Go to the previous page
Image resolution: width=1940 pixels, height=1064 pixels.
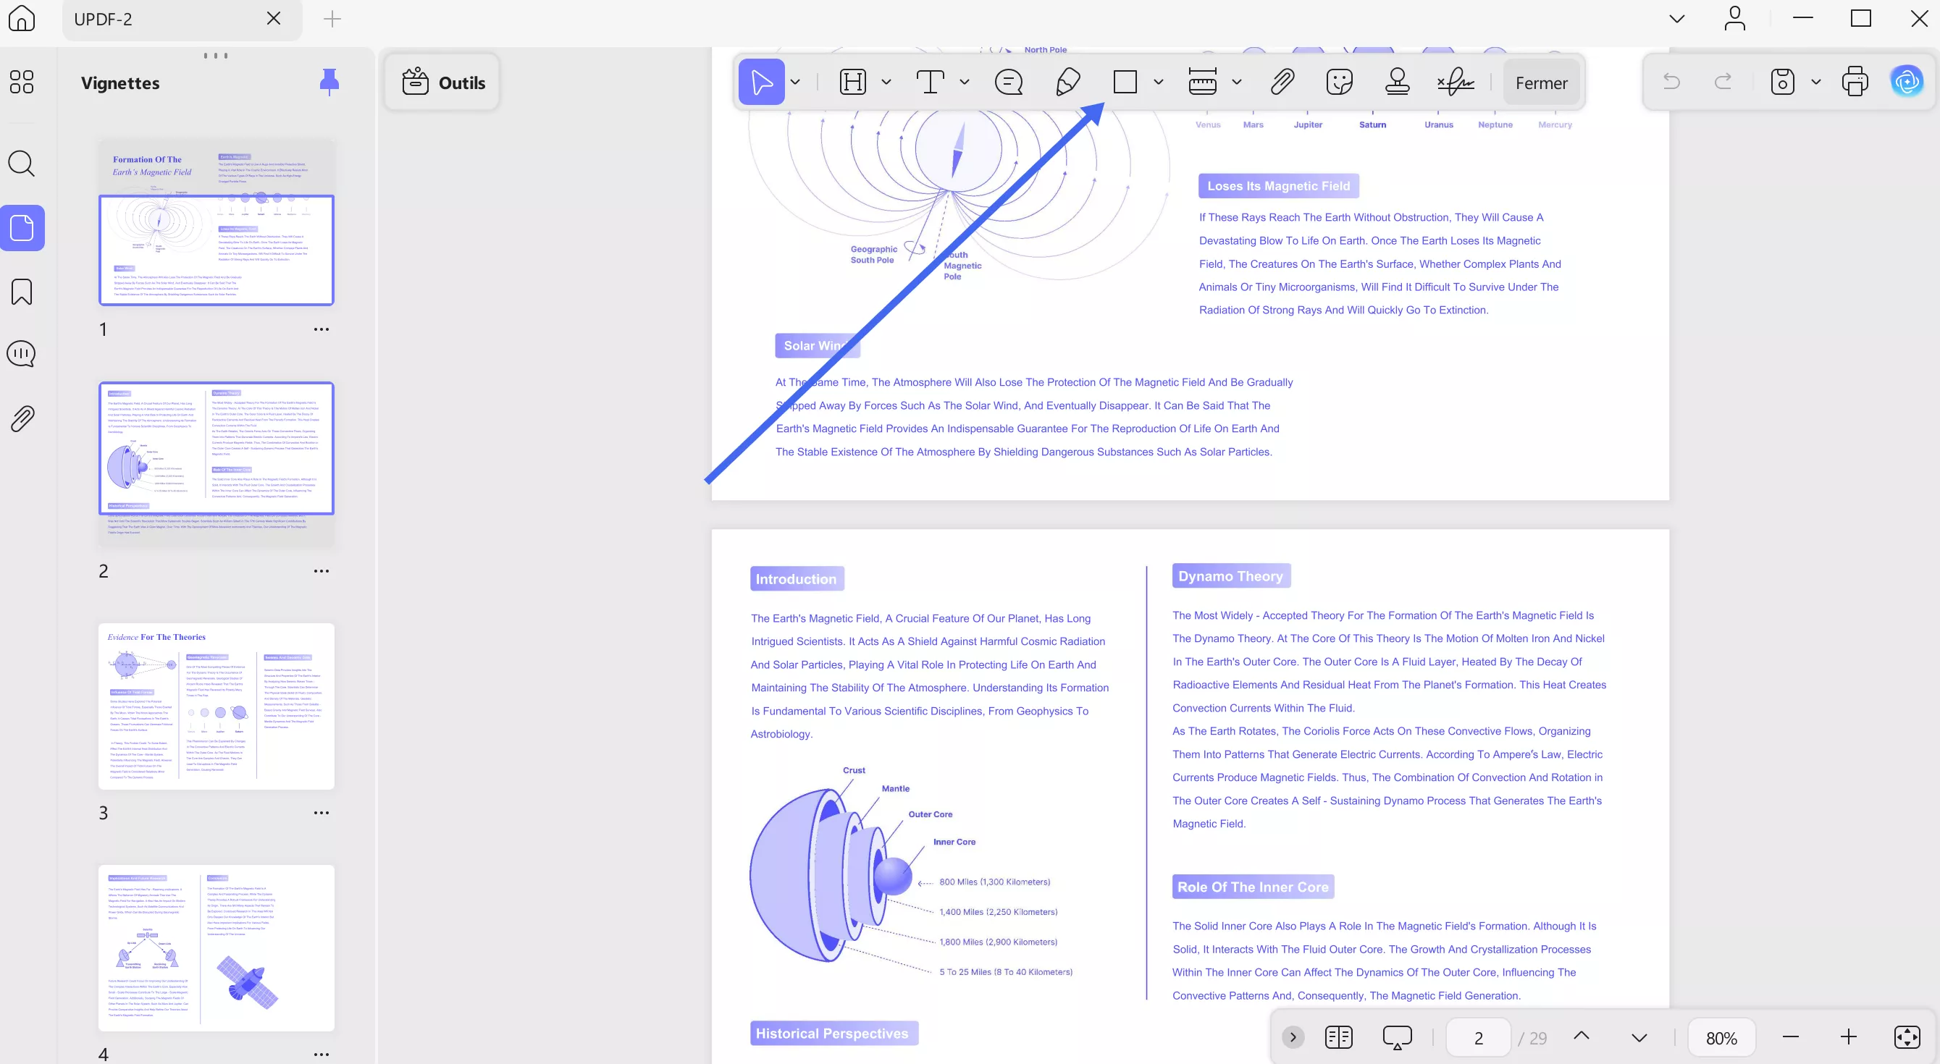[x=1582, y=1036]
